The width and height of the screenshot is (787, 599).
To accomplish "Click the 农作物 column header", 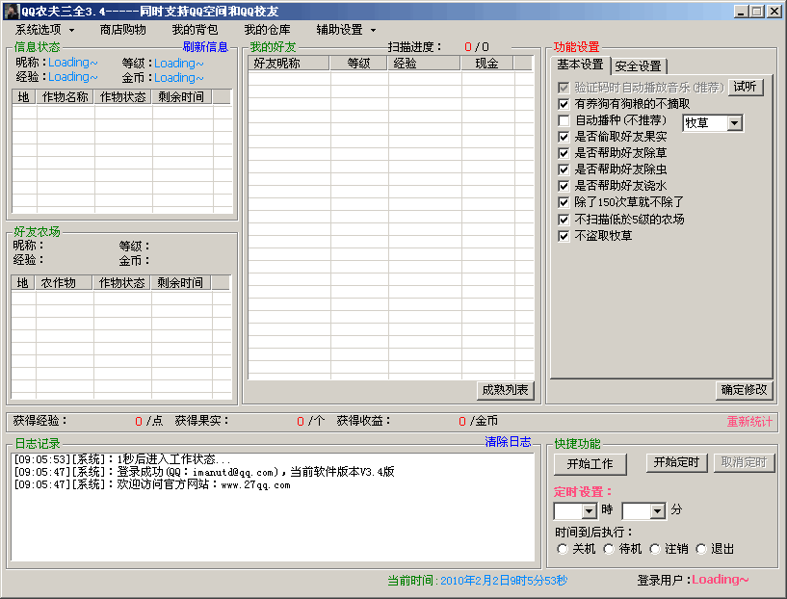I will [64, 283].
